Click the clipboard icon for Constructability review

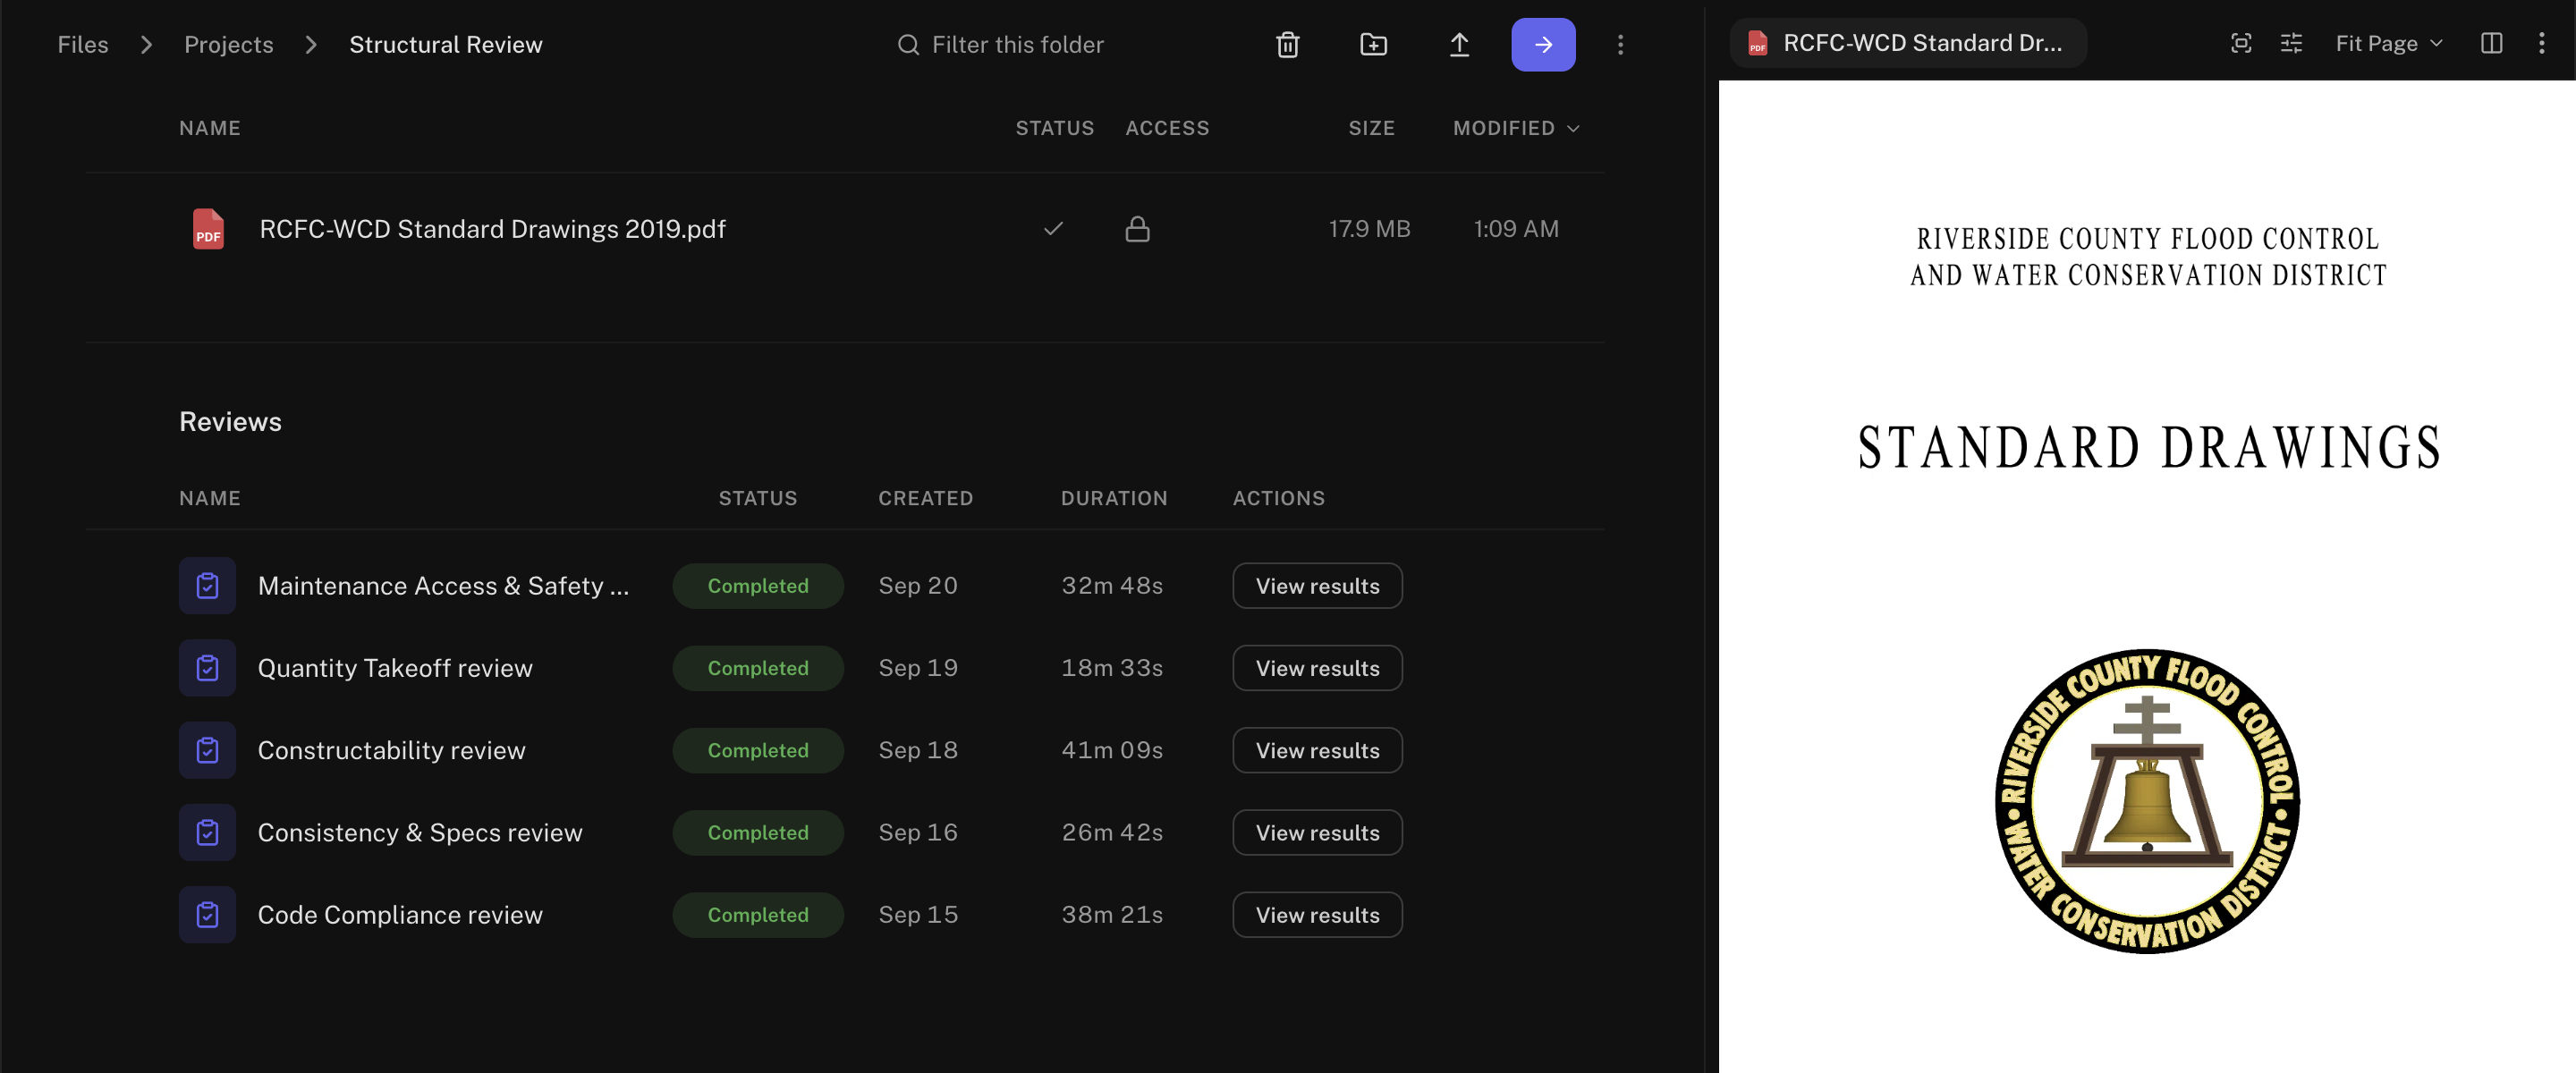coord(207,750)
